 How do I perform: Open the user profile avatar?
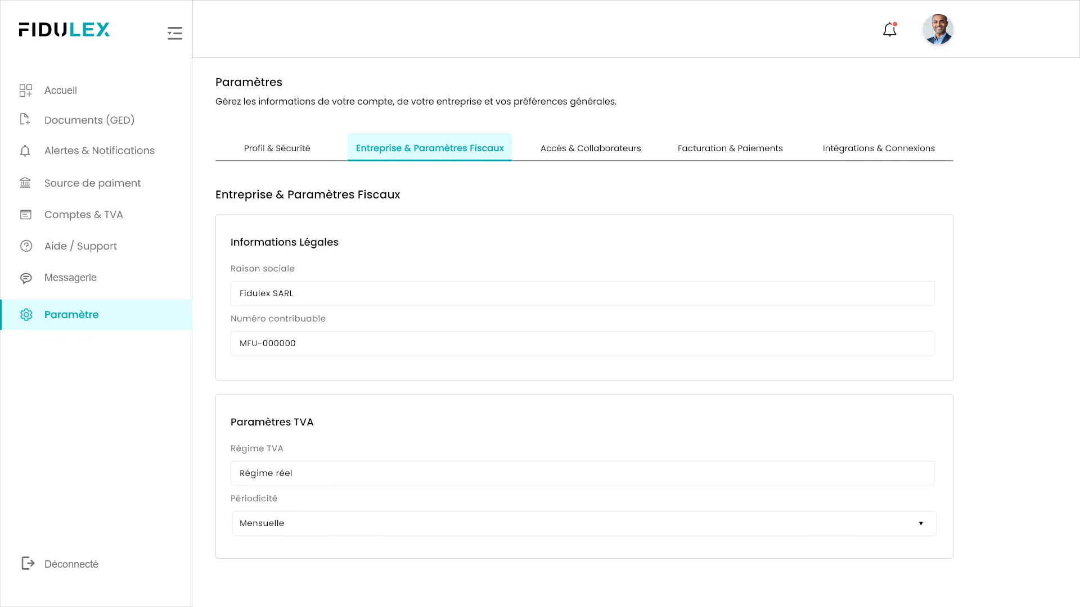[x=938, y=30]
